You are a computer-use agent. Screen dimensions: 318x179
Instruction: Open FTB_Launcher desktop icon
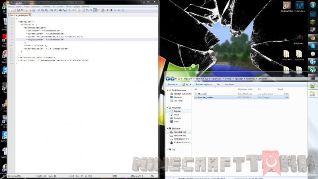[x=300, y=40]
